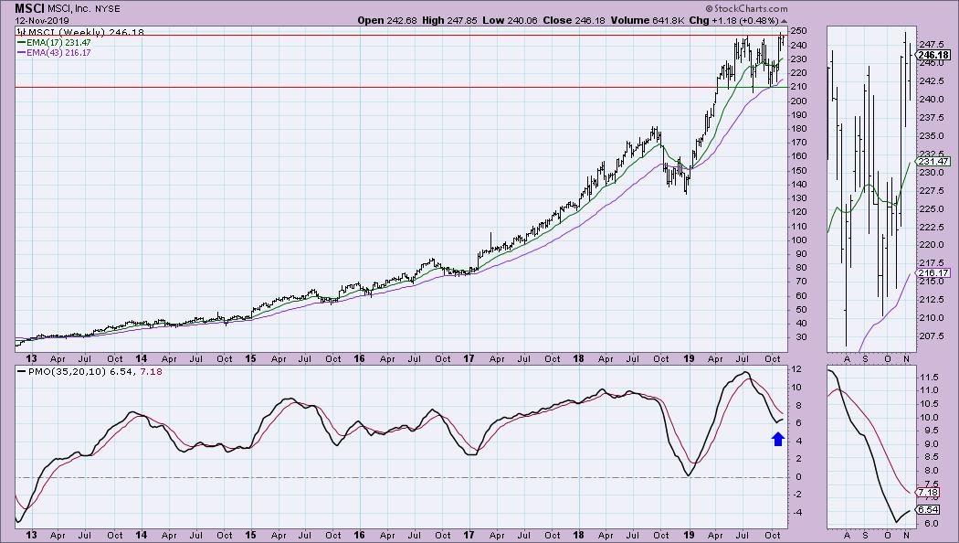Click the boxed 7.18 label on PMO zoom panel
959x543 pixels.
[x=928, y=492]
